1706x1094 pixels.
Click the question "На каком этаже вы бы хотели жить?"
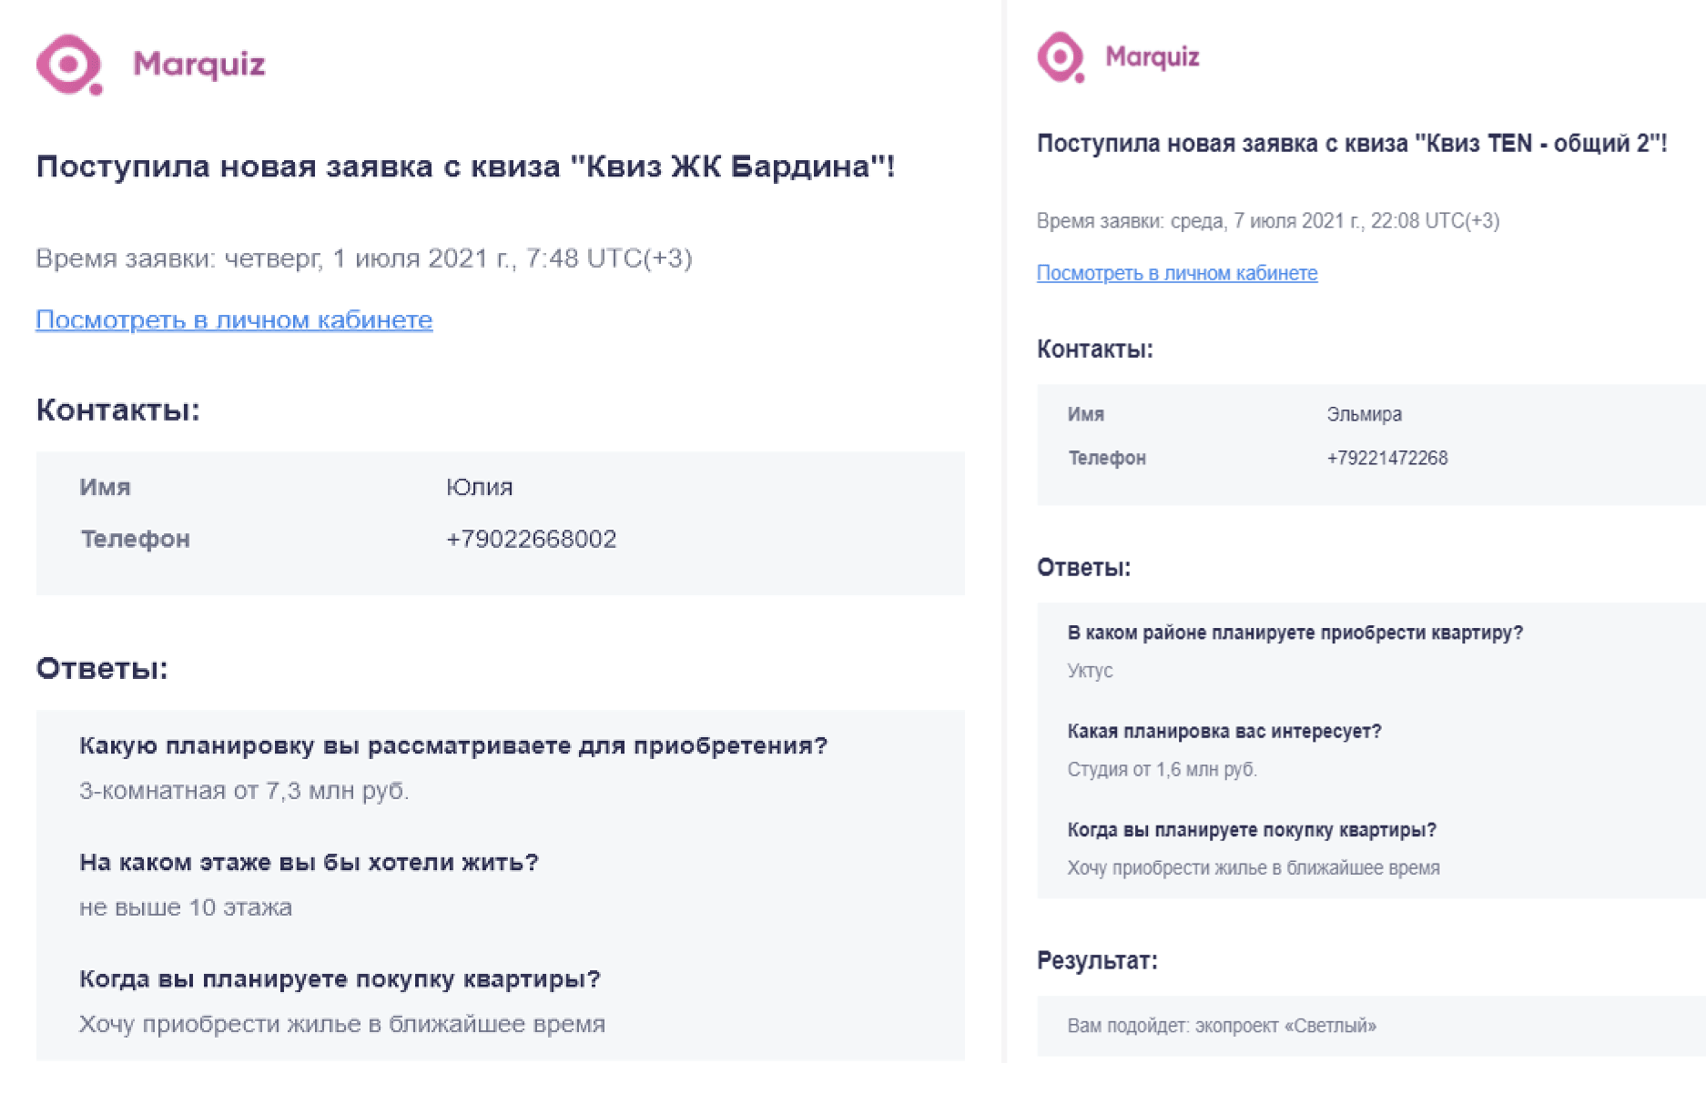click(x=309, y=862)
